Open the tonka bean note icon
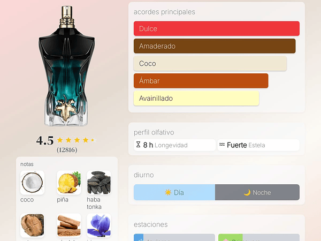 pos(99,183)
